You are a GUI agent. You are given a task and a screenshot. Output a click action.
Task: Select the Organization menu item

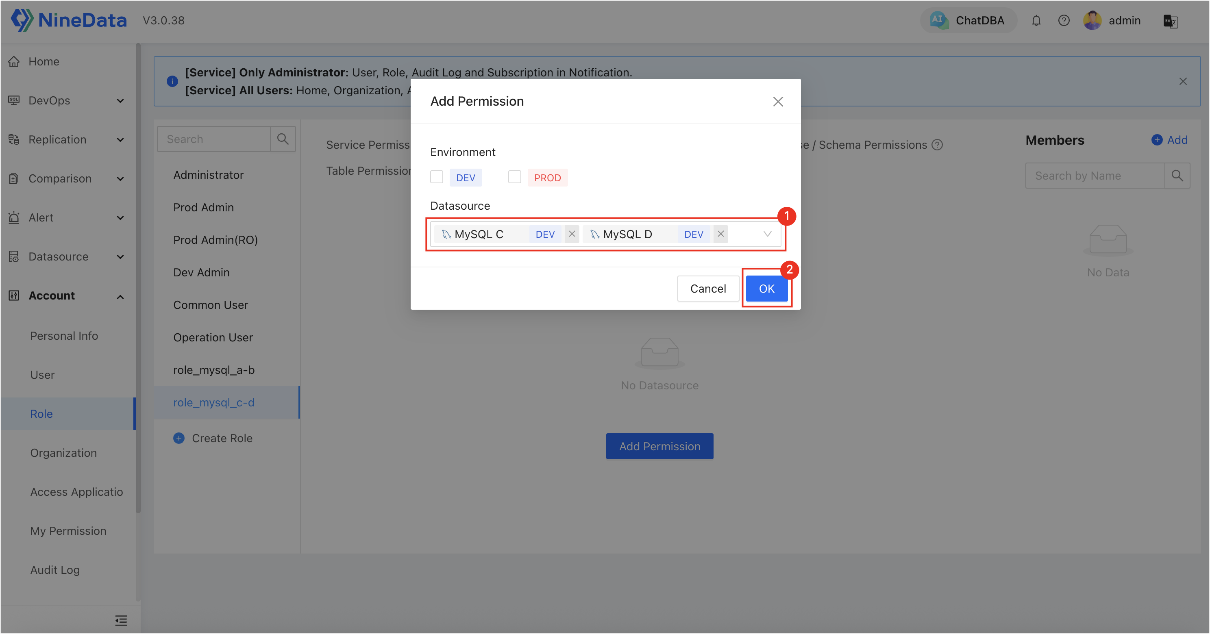click(x=63, y=453)
